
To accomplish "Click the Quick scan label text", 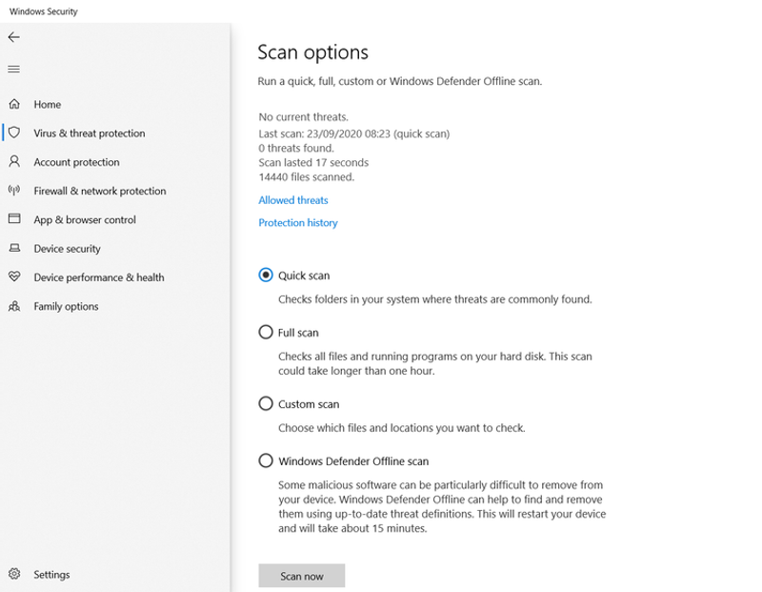I will point(304,276).
